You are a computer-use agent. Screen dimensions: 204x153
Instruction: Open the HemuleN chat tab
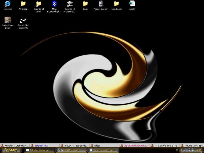15,146
